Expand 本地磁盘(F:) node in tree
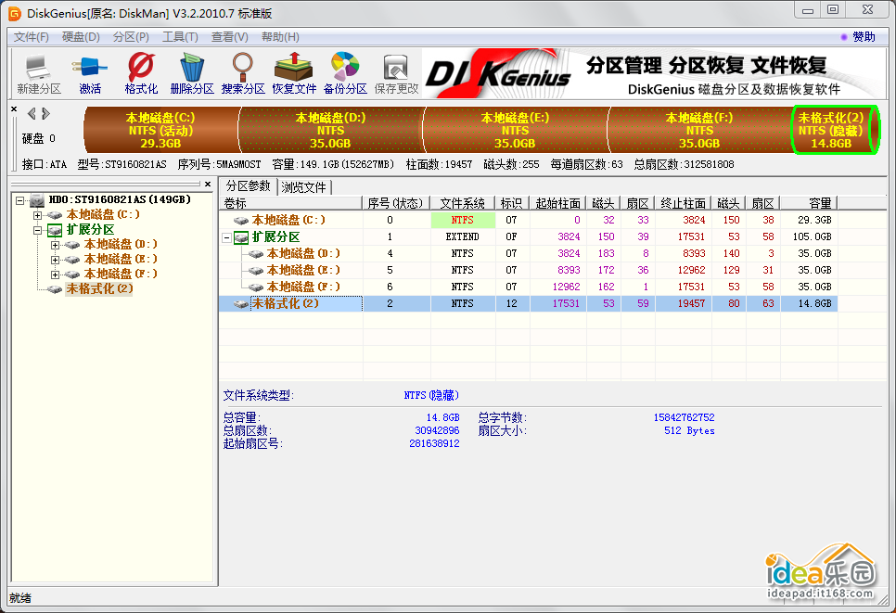The width and height of the screenshot is (896, 613). tap(56, 275)
